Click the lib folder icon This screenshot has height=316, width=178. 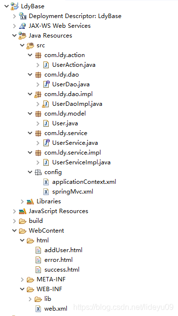point(39,299)
